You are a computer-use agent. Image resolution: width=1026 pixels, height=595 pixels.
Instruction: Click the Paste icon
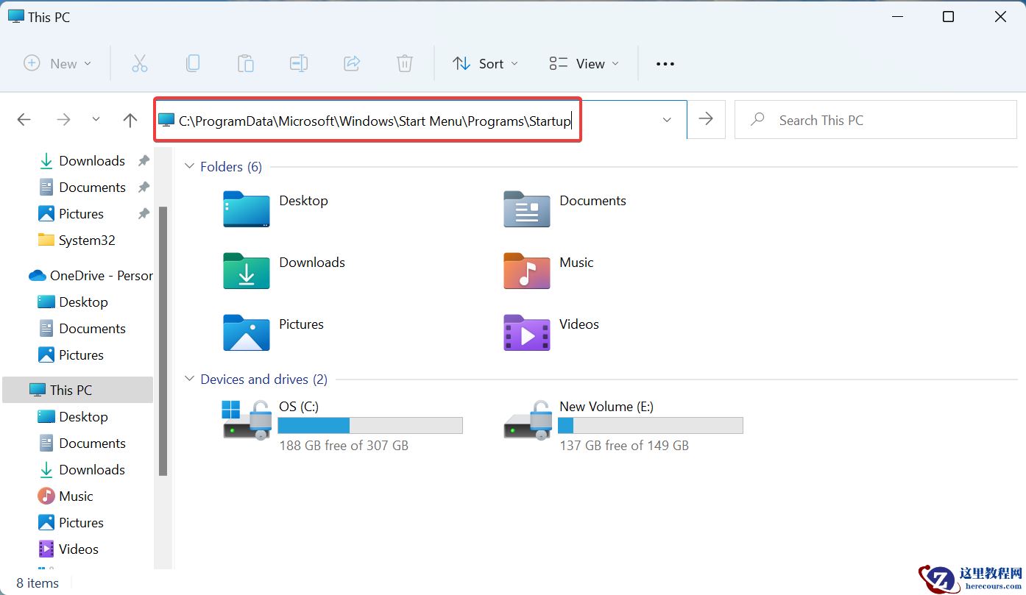(246, 63)
